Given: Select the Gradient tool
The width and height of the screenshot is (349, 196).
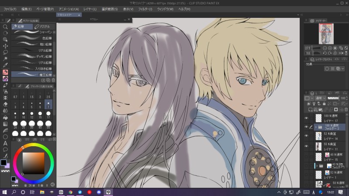Looking at the screenshot, I should coord(5,124).
